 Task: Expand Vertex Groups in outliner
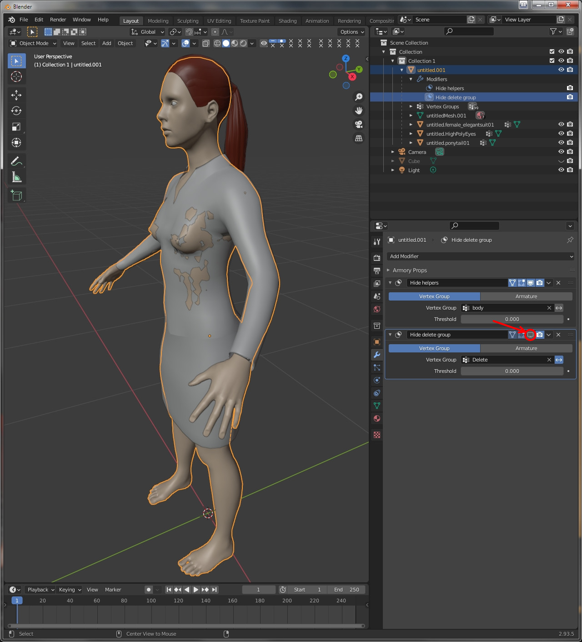[x=411, y=106]
